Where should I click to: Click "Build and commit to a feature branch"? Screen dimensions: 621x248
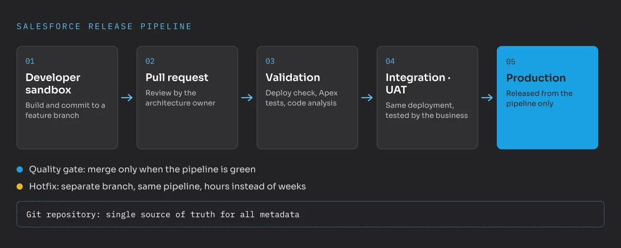point(65,110)
